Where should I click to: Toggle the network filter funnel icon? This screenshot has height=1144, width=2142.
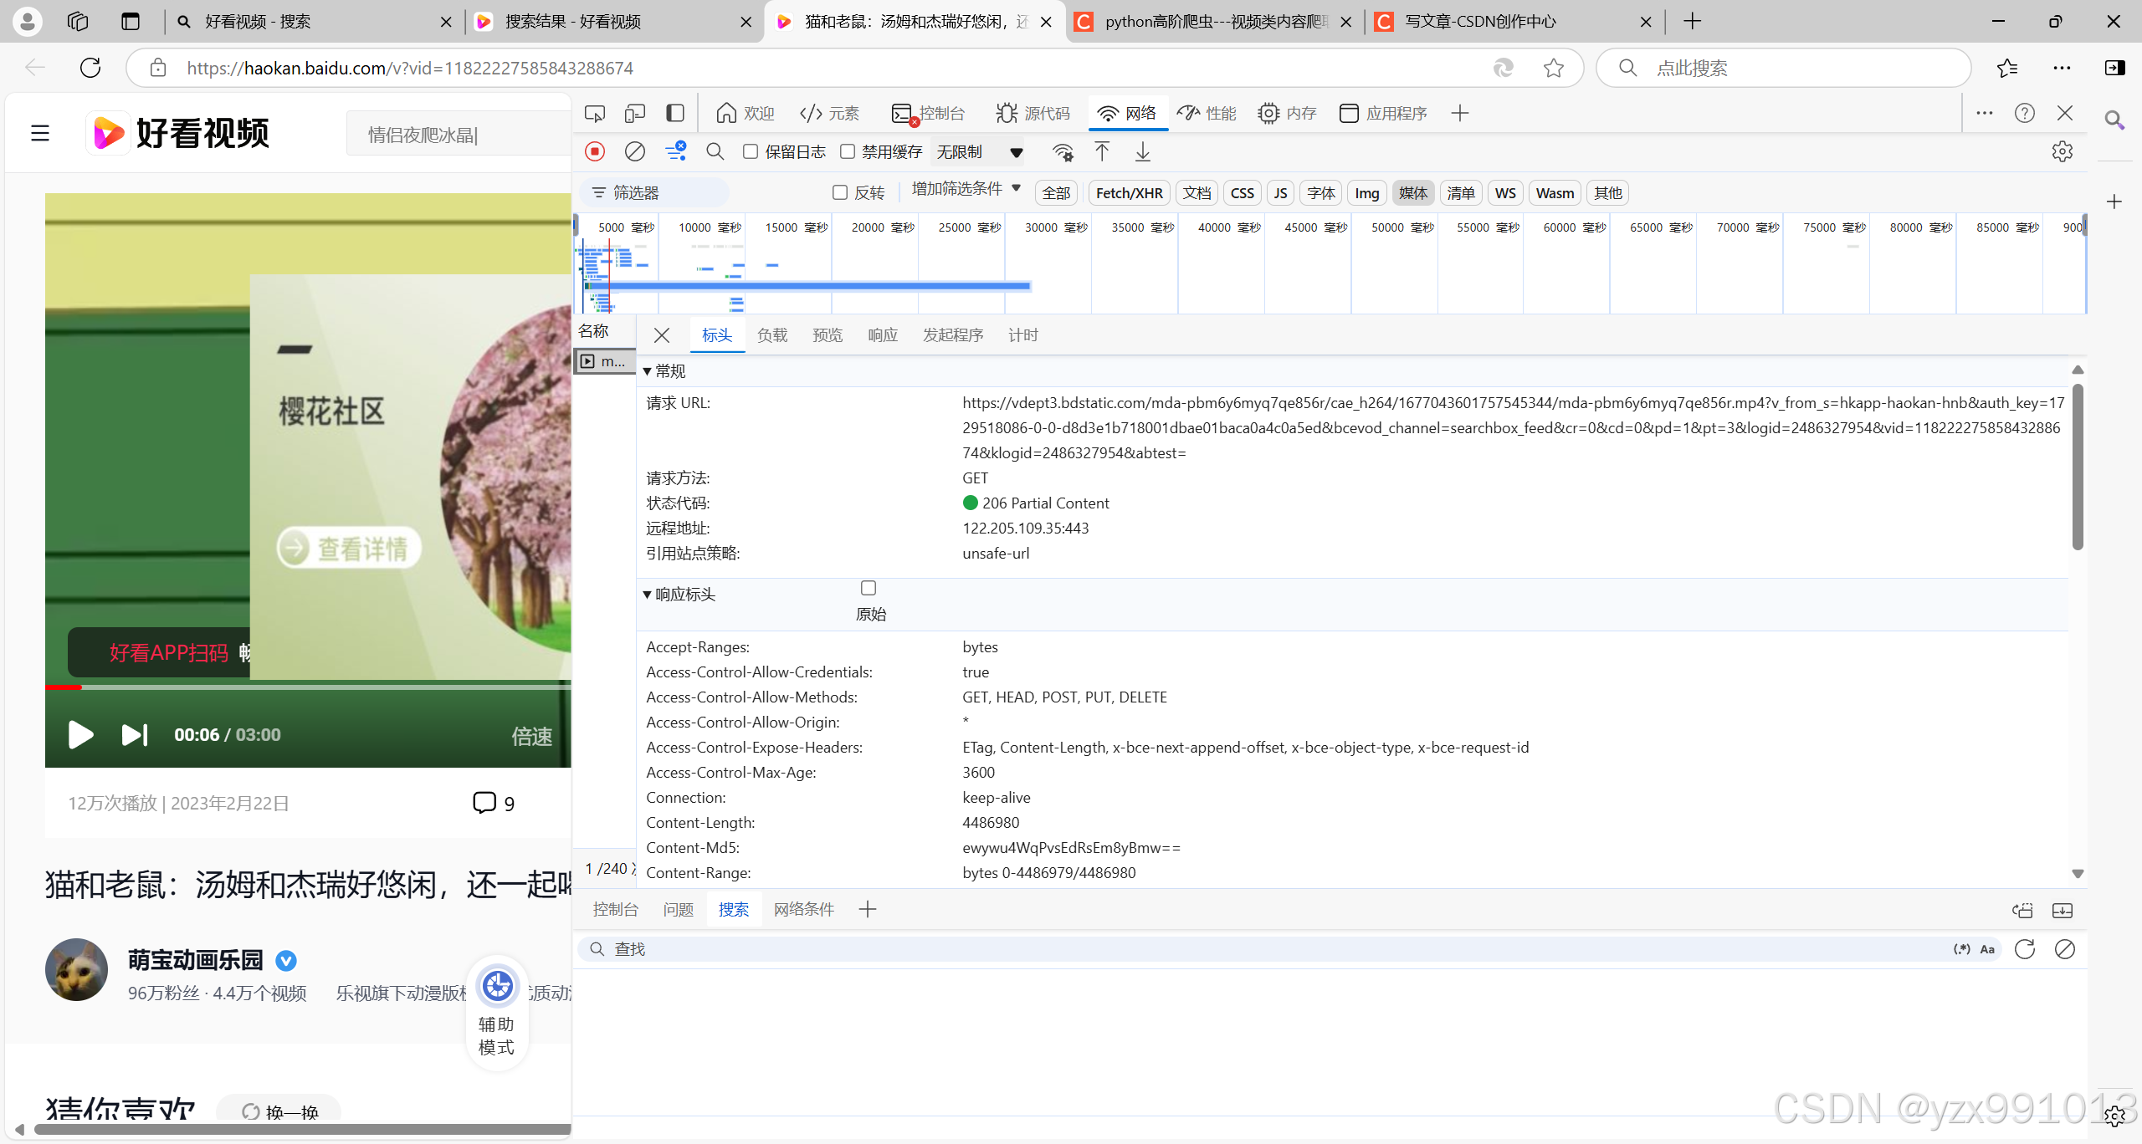click(x=675, y=151)
